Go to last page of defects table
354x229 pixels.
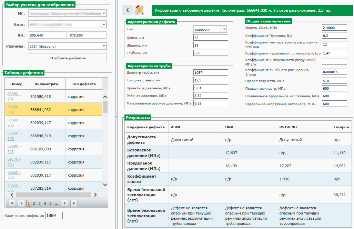74,203
